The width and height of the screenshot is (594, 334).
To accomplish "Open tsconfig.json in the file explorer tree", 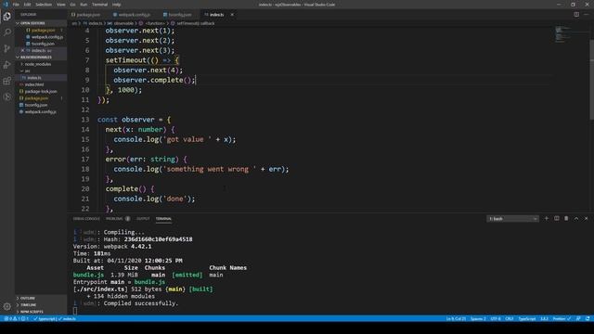I will 41,105.
